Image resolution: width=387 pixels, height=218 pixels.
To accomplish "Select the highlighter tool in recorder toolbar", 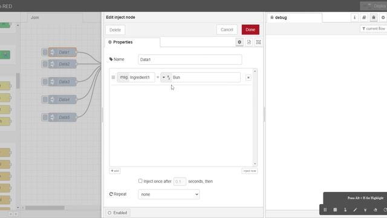I will (365, 210).
